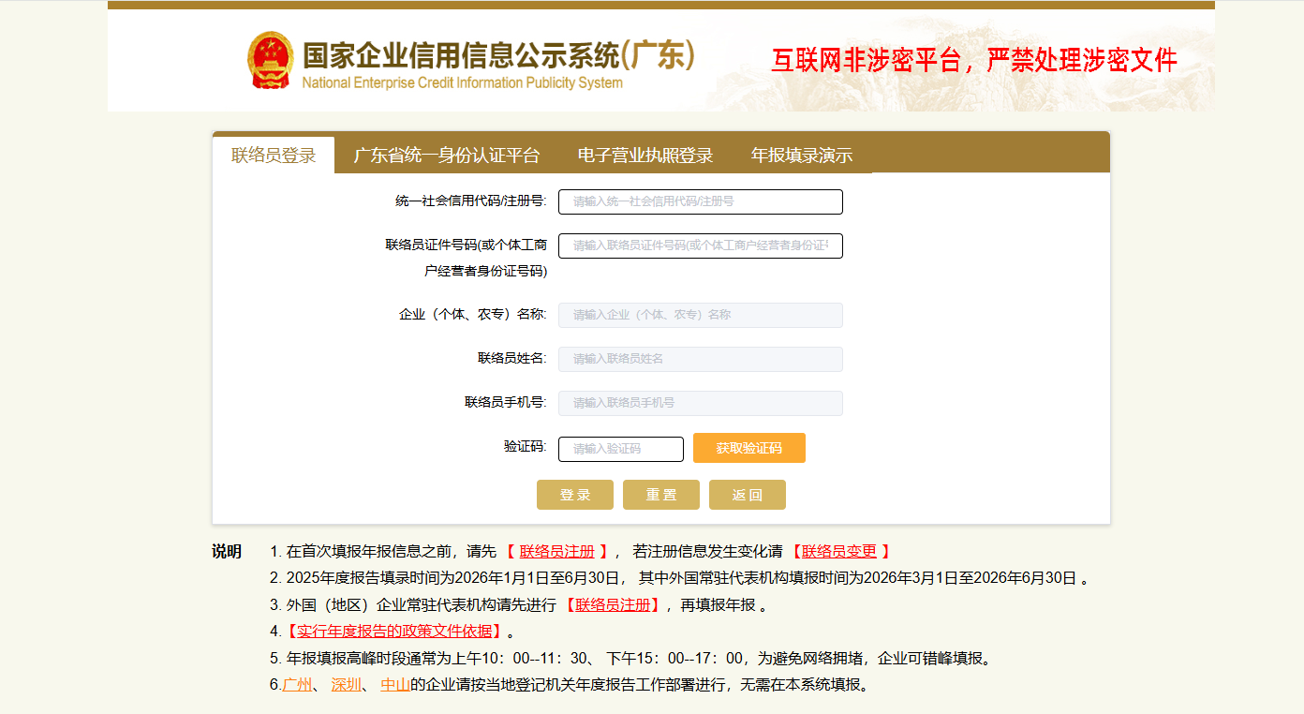Image resolution: width=1304 pixels, height=714 pixels.
Task: Open the 联络员变更 link
Action: [x=839, y=551]
